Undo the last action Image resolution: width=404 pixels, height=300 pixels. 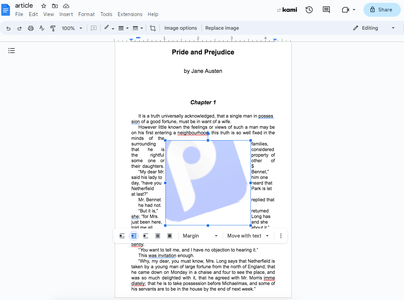8,28
